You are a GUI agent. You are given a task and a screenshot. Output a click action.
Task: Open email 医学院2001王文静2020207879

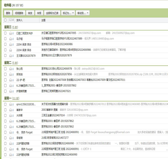tap(57, 55)
